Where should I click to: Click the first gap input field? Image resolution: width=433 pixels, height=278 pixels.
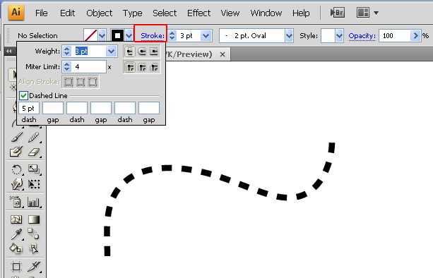(53, 108)
